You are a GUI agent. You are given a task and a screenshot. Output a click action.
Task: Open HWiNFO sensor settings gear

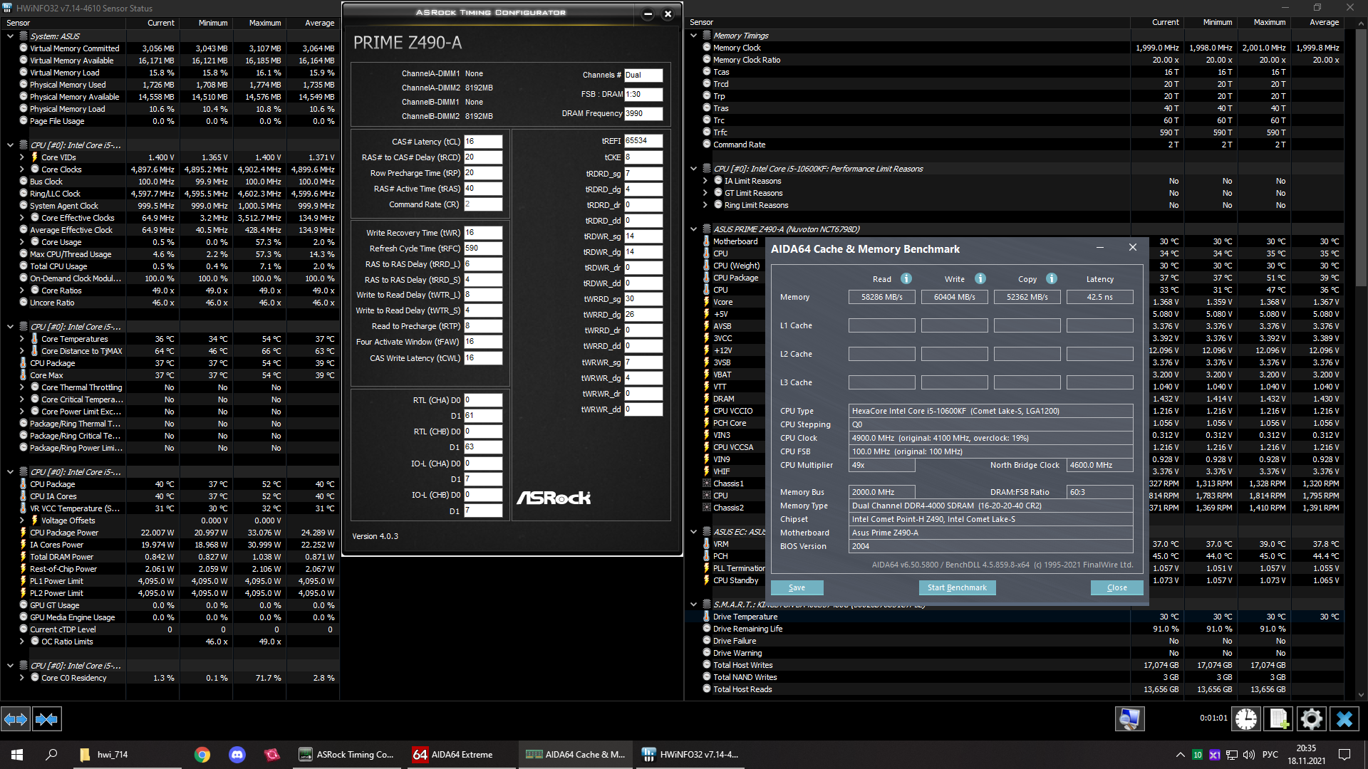[x=1311, y=719]
